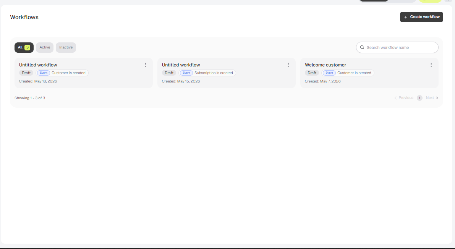Click the Subscription is created event trigger

pos(207,73)
